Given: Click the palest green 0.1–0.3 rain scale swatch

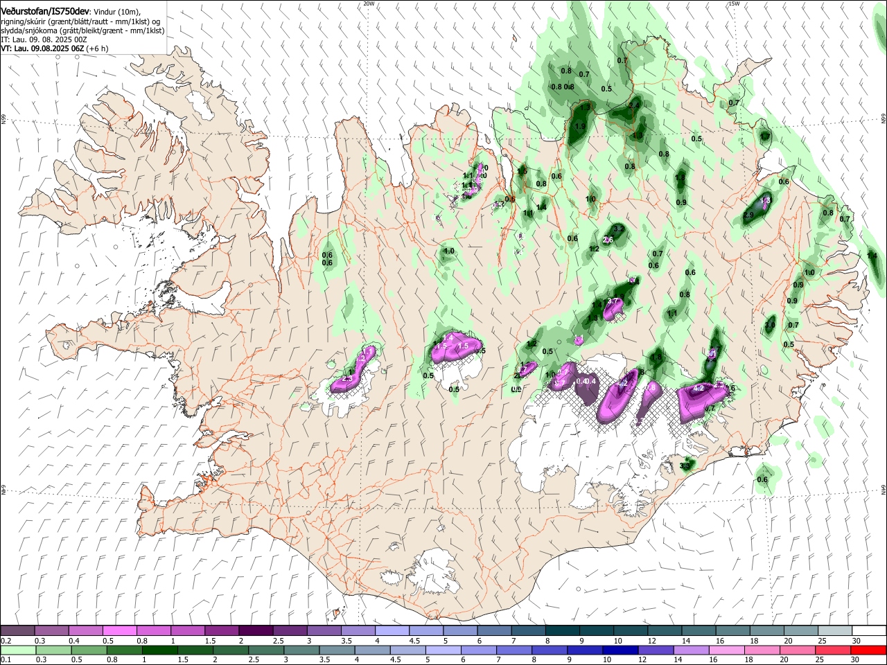Looking at the screenshot, I should click(18, 650).
